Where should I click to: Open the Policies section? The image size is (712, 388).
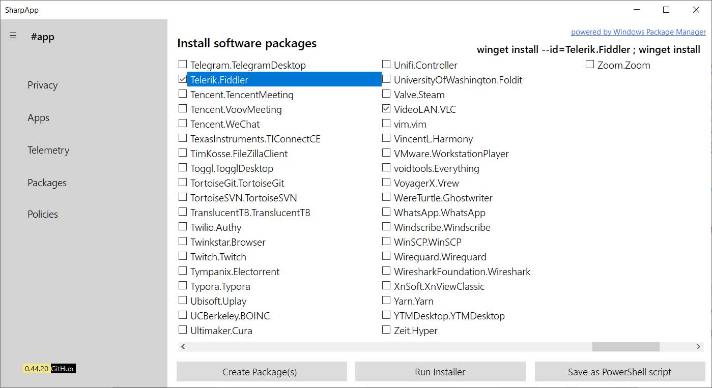(x=43, y=214)
